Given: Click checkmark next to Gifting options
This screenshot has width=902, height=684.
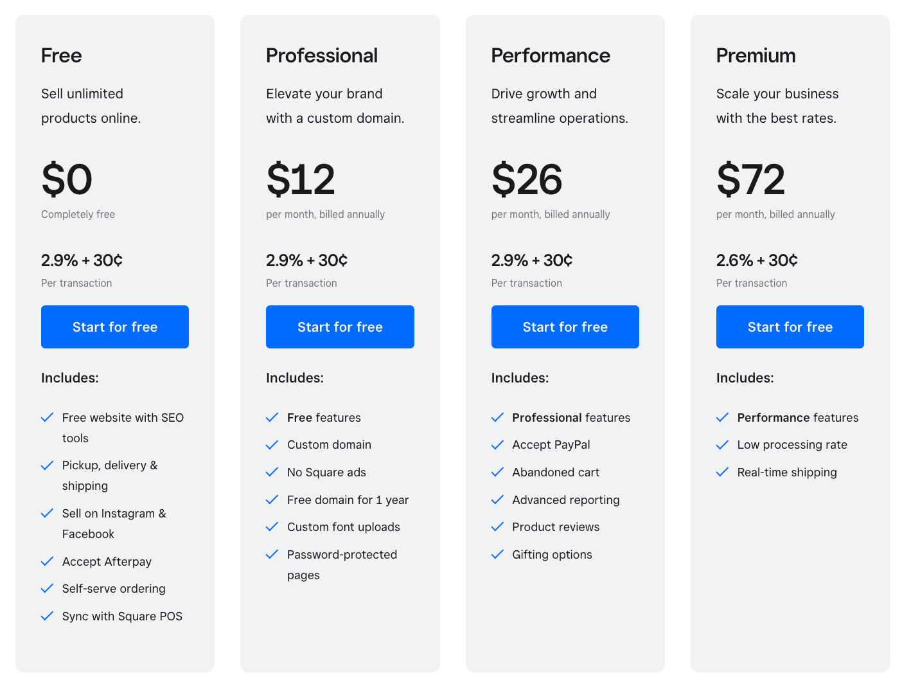Looking at the screenshot, I should tap(497, 554).
